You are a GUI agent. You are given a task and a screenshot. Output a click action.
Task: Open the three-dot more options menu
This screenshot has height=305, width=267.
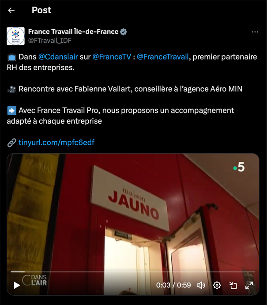pos(255,32)
